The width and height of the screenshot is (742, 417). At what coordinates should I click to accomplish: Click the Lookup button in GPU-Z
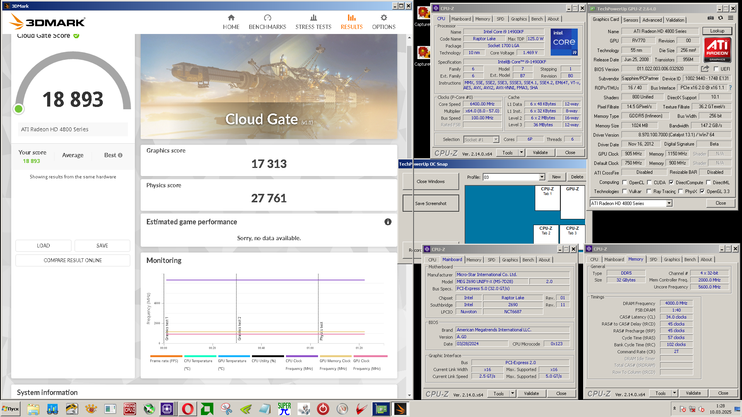coord(717,31)
